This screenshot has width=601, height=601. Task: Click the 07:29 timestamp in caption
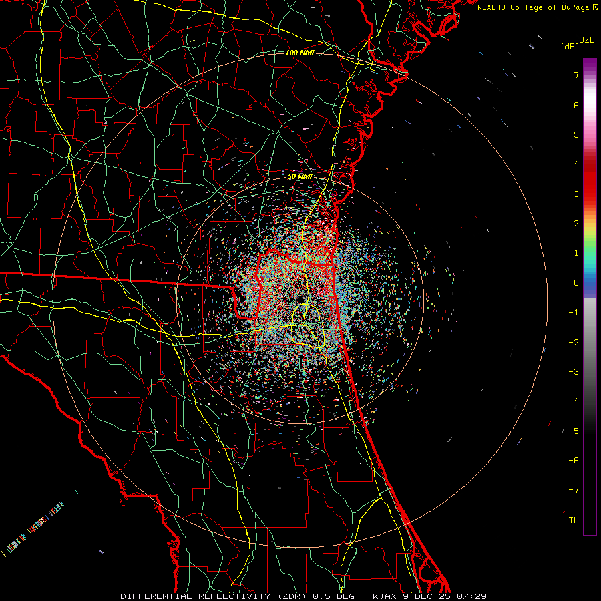[x=472, y=596]
